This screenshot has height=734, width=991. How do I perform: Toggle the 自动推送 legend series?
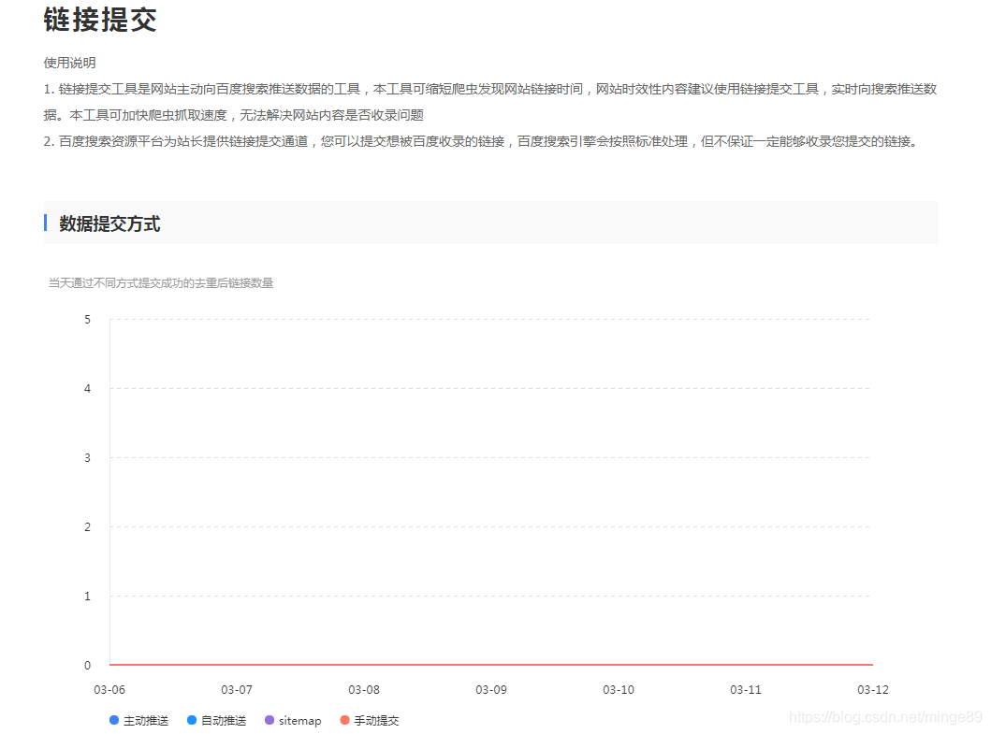tap(217, 720)
